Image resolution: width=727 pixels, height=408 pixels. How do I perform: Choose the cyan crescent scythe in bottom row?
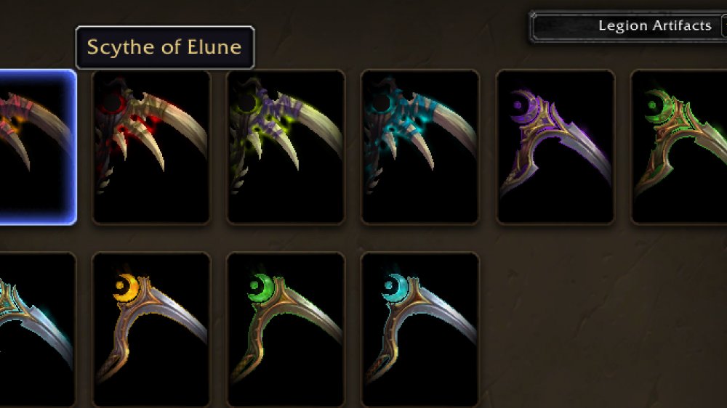420,330
